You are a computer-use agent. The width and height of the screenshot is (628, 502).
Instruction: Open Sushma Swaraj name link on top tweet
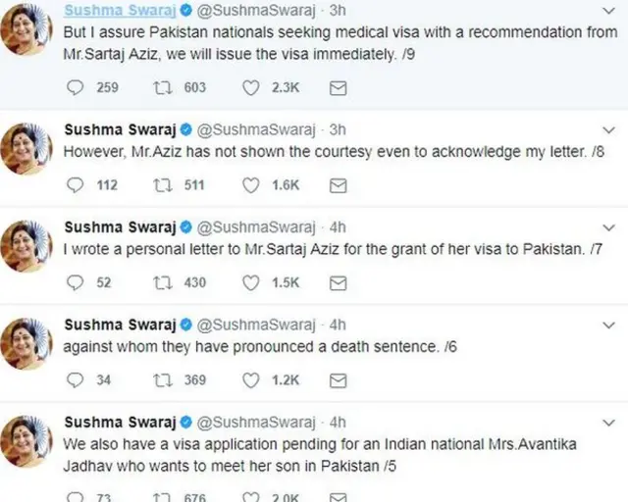pyautogui.click(x=118, y=9)
